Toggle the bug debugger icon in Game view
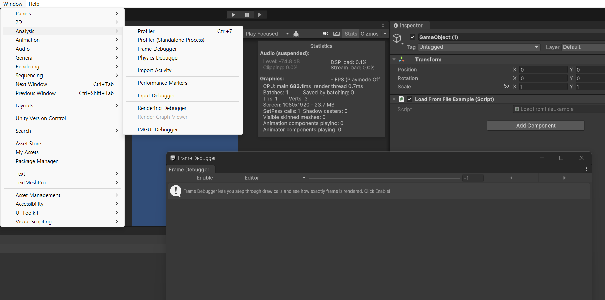 point(296,34)
